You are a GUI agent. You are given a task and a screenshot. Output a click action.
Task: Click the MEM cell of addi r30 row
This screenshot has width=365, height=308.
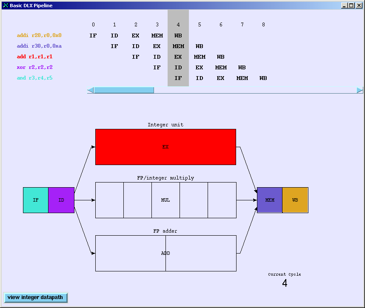pos(178,46)
